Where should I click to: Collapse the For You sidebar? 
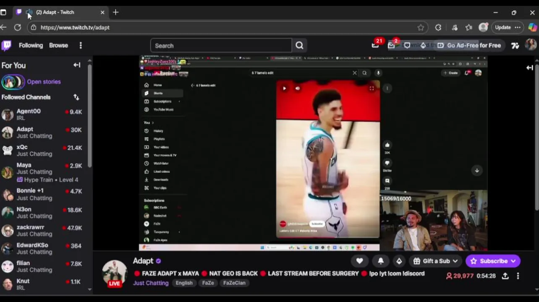(x=77, y=65)
